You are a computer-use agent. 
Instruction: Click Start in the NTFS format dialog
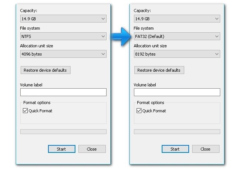(x=62, y=149)
